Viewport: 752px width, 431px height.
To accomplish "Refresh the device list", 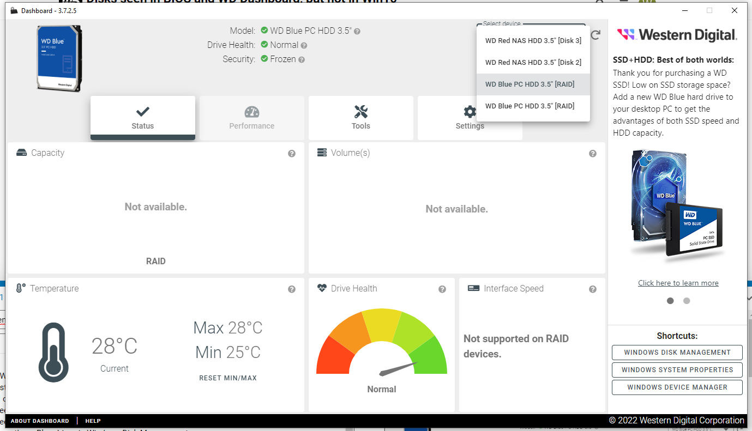I will click(595, 35).
